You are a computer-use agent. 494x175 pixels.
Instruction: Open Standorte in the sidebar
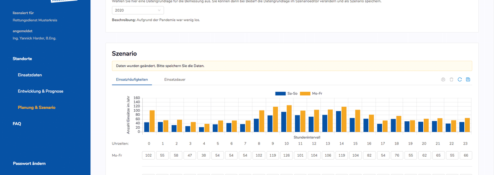[x=22, y=59]
